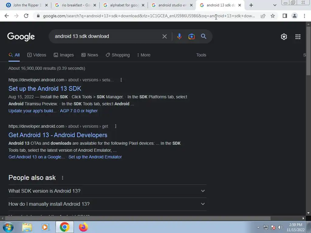Switch to the rio breakfast tab

point(75,5)
